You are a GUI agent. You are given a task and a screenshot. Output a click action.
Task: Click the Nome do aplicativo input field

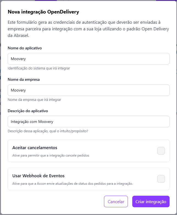click(x=88, y=59)
